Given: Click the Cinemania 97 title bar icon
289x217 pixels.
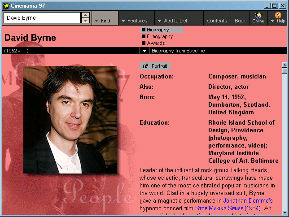Looking at the screenshot, I should tap(6, 5).
